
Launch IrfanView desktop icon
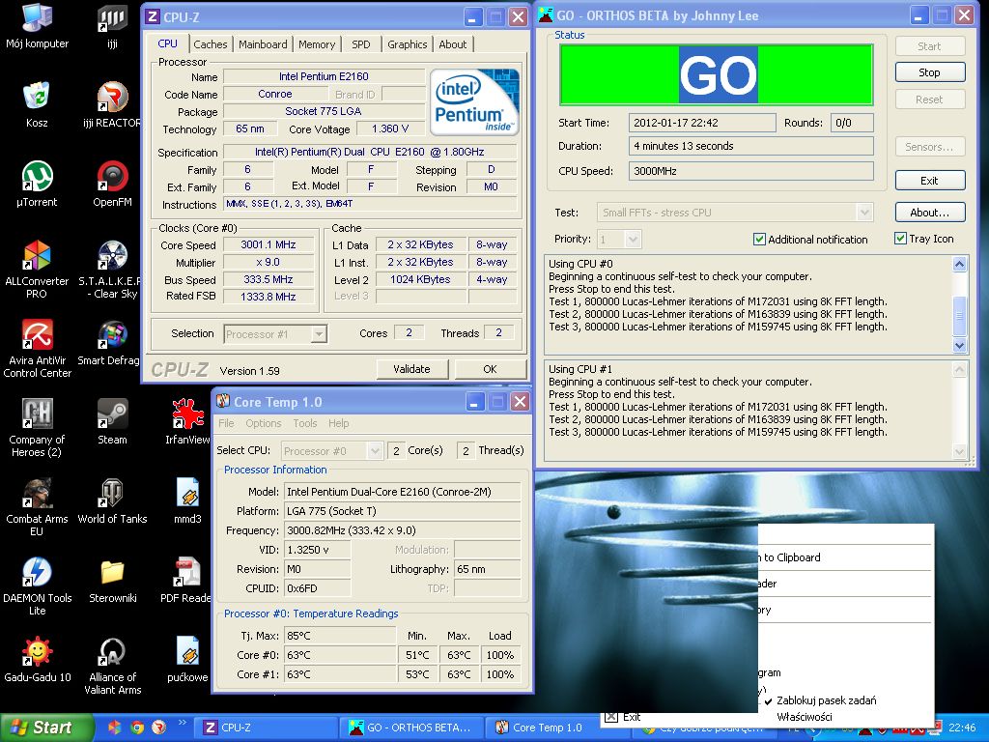(187, 414)
